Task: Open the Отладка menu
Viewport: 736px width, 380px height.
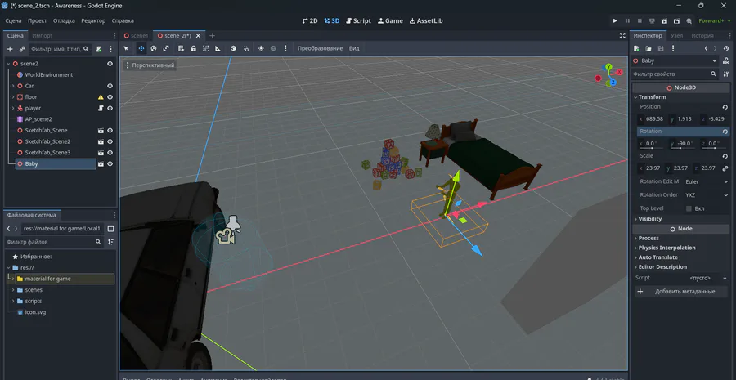Action: tap(64, 20)
